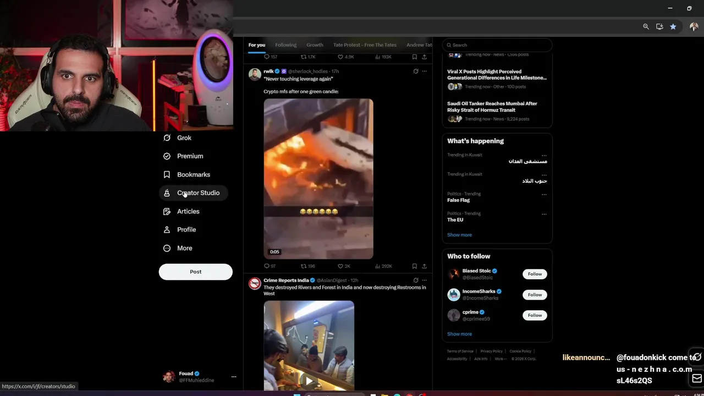
Task: Open the browser profile avatar
Action: click(694, 26)
